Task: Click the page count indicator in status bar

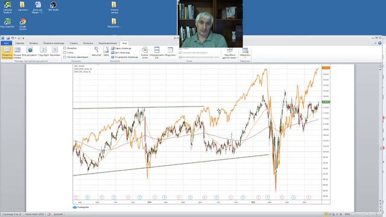Action: (x=12, y=215)
